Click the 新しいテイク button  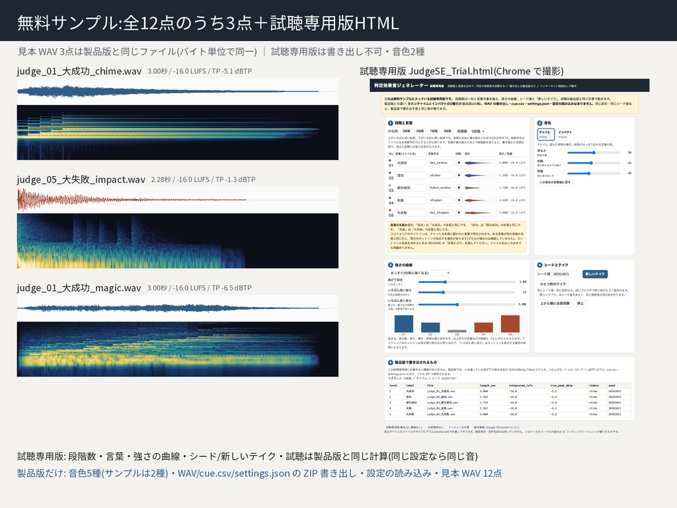click(x=595, y=274)
